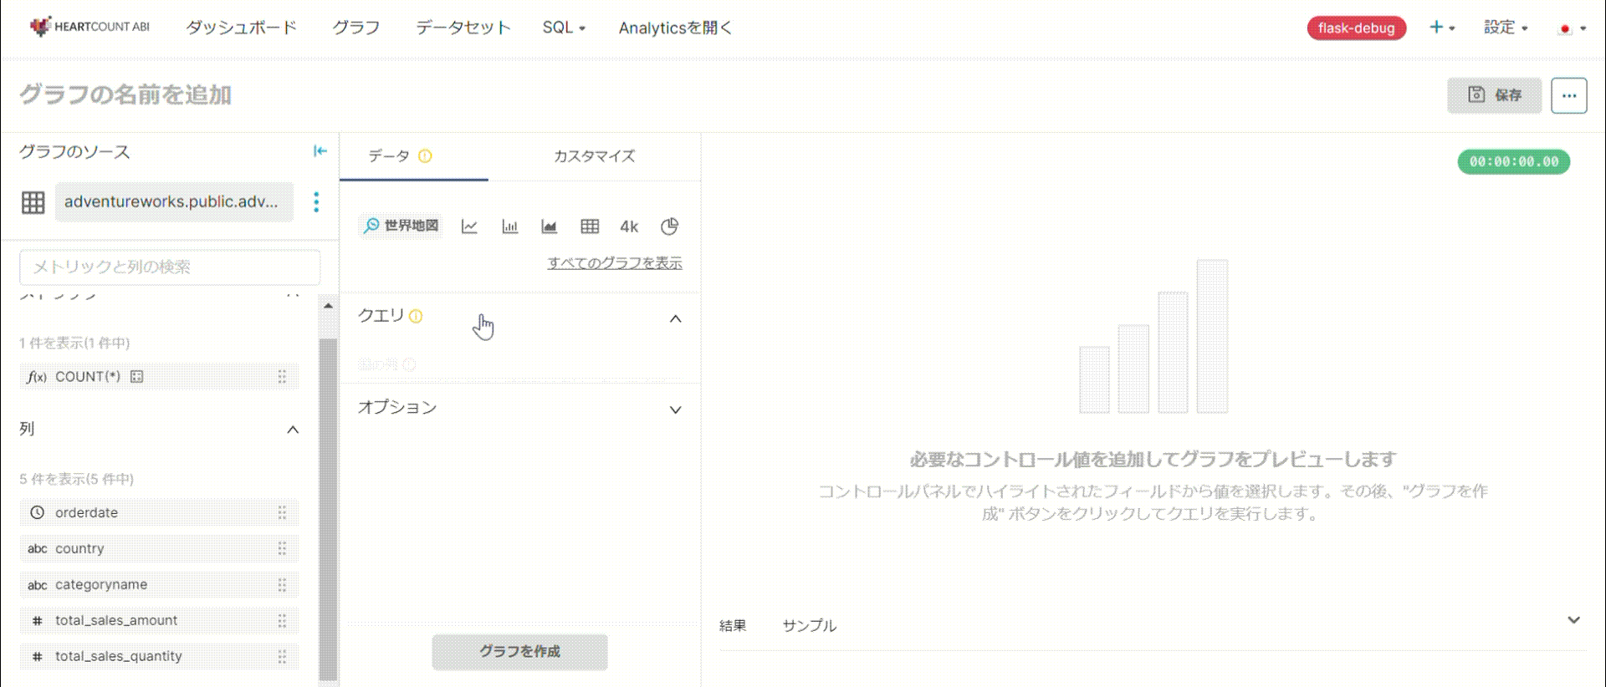1606x687 pixels.
Task: Open the SQL dropdown menu
Action: pyautogui.click(x=564, y=28)
